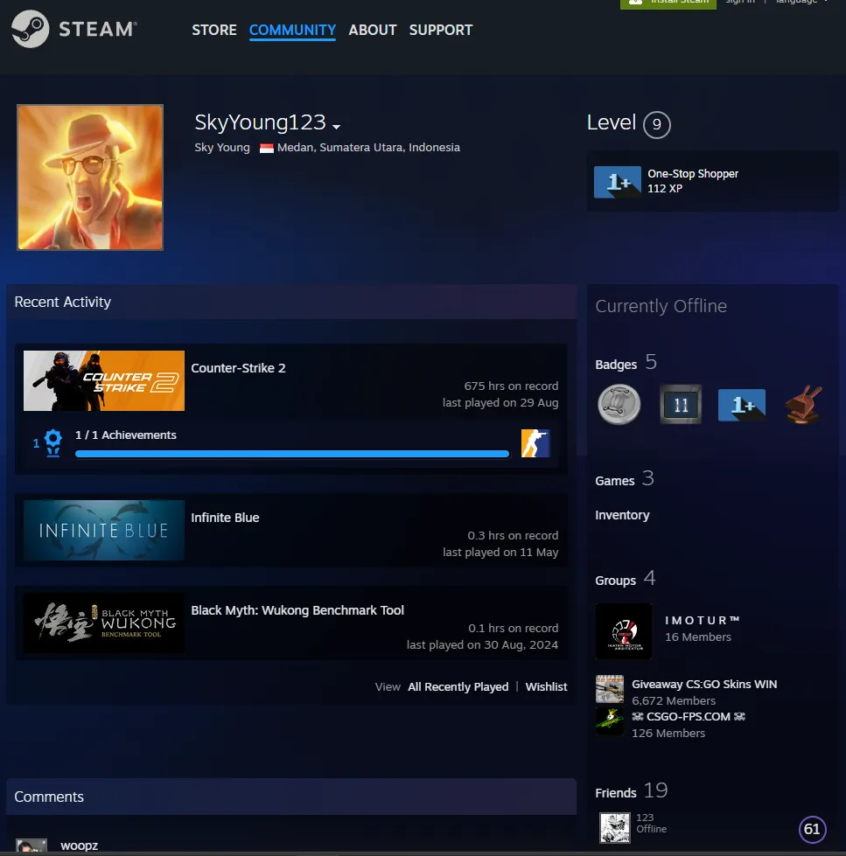This screenshot has height=856, width=846.
Task: Open SkyYoung123's profile avatar image
Action: (x=90, y=177)
